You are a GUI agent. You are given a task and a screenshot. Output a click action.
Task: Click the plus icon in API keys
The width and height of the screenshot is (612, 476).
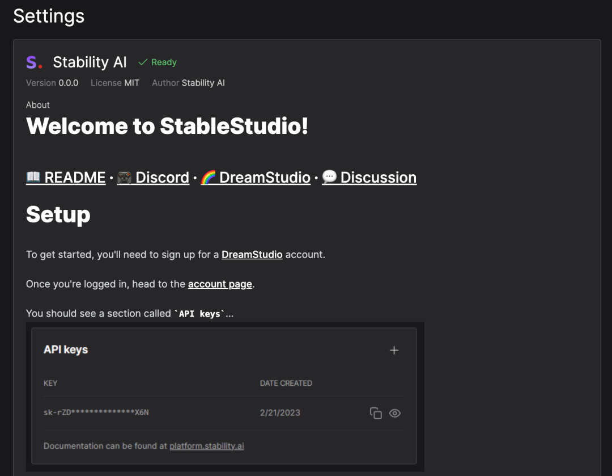point(394,350)
